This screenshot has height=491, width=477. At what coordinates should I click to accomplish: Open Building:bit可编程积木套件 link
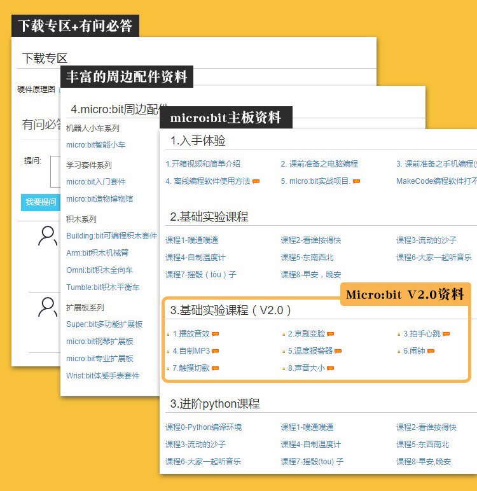pos(111,236)
